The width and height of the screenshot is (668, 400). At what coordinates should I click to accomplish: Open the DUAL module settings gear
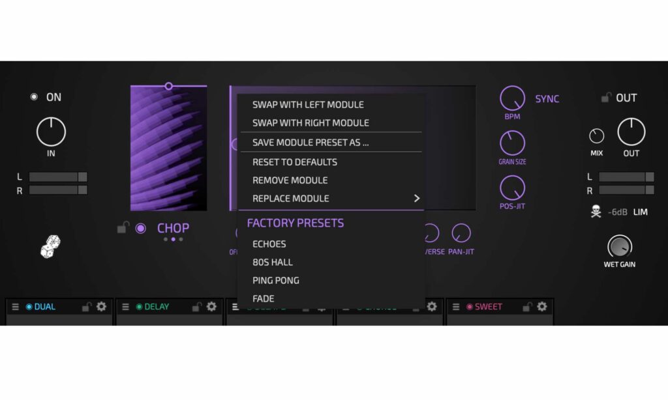click(101, 307)
